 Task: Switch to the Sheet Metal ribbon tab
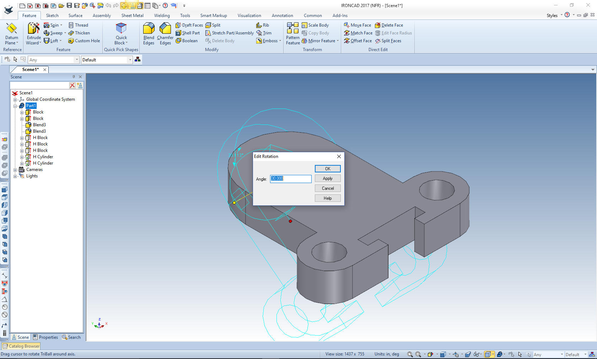132,16
